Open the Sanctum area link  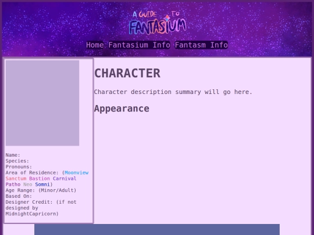point(16,179)
